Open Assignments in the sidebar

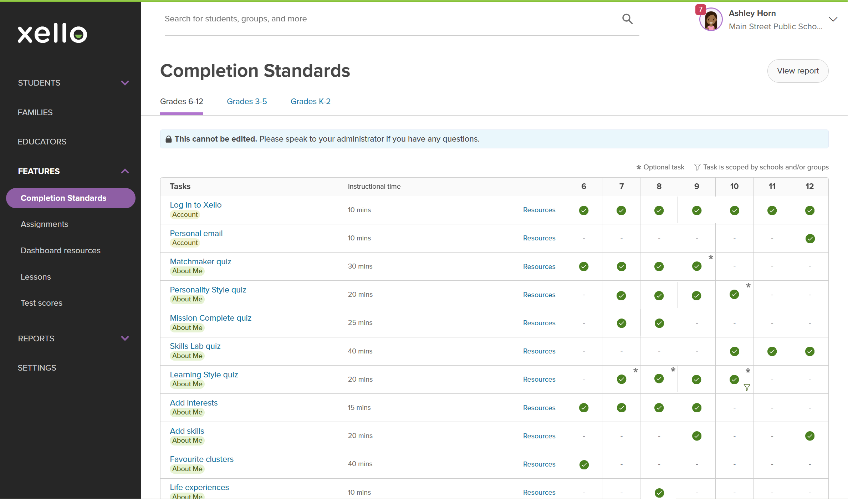[x=44, y=224]
